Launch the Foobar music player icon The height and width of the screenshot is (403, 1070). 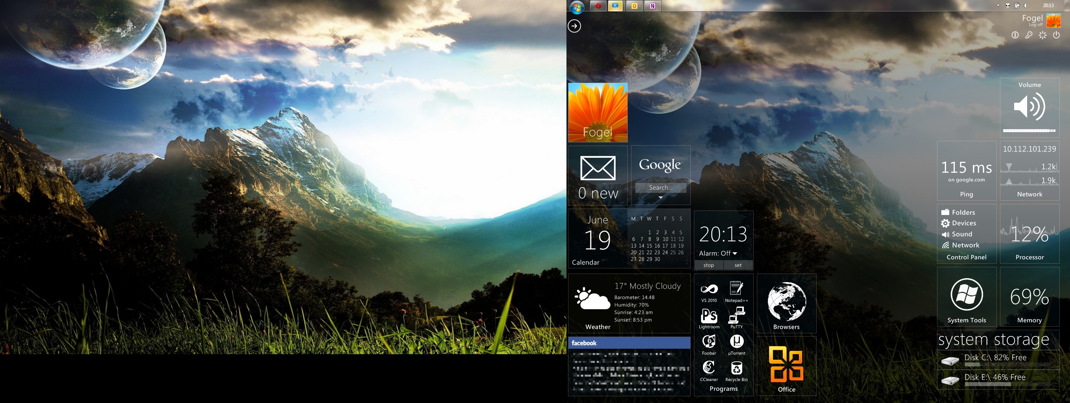click(x=708, y=342)
